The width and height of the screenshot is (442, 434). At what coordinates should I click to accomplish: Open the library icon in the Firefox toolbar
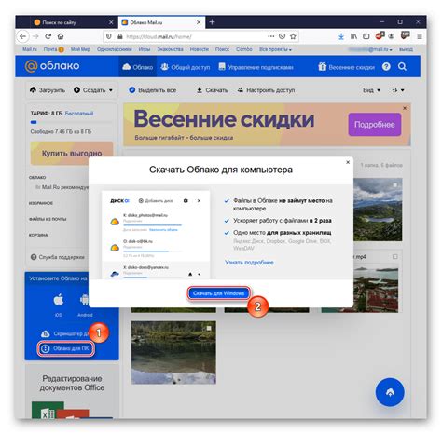click(x=353, y=36)
